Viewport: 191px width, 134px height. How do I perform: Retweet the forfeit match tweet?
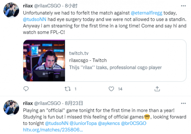pos(68,89)
